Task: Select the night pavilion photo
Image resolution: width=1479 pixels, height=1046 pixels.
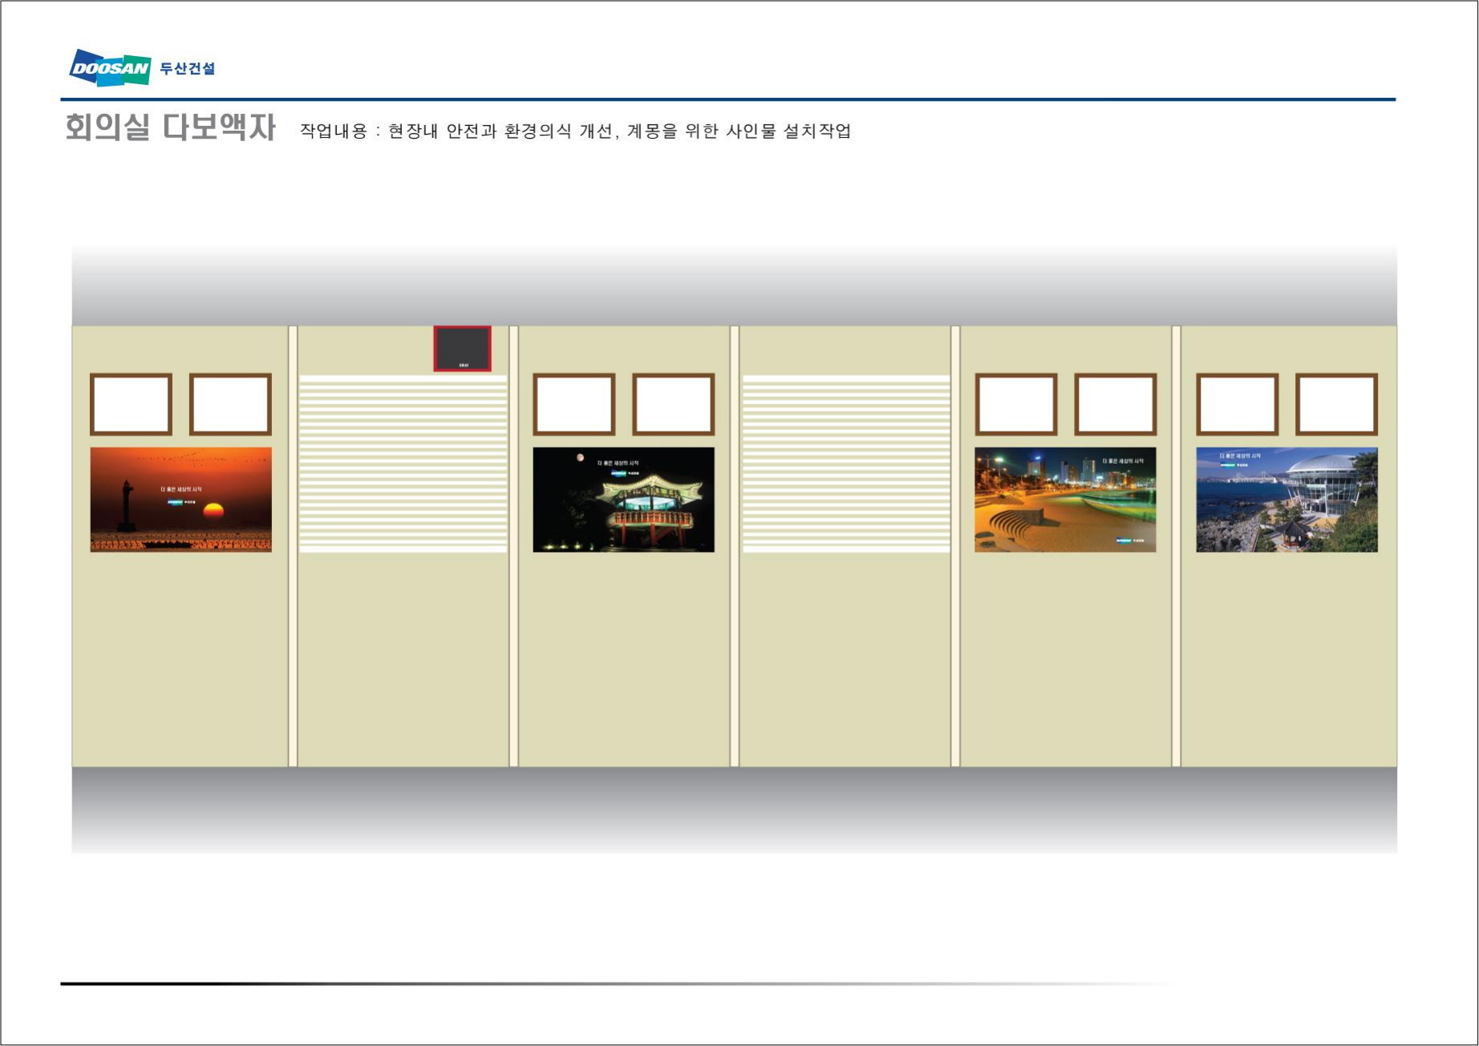Action: point(623,499)
